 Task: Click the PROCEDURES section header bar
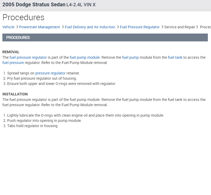tap(105, 37)
